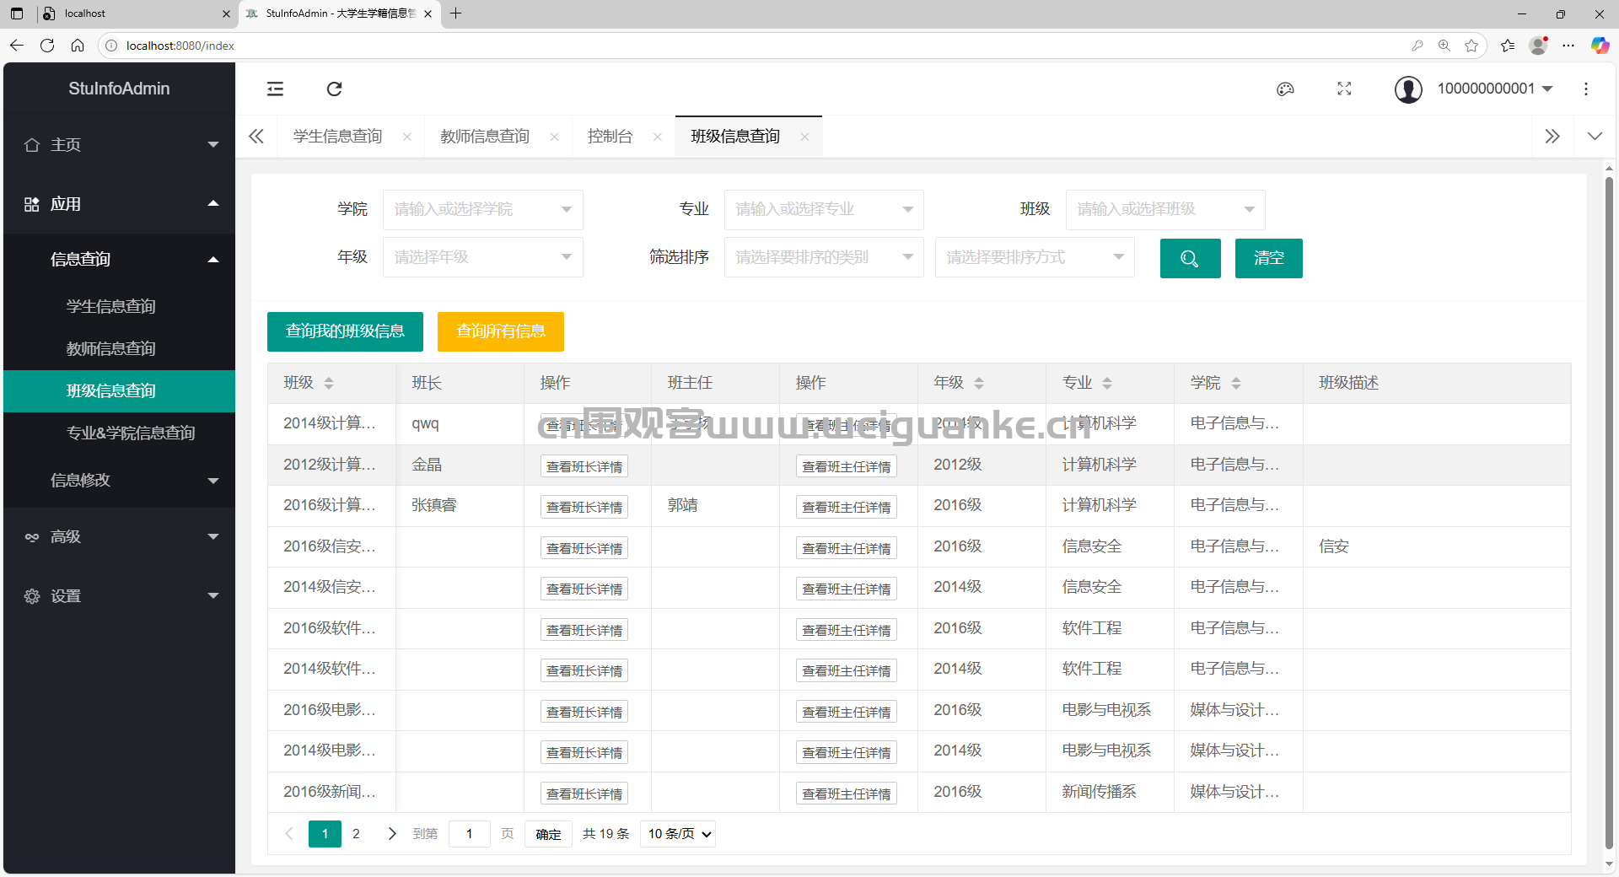
Task: View 班主任 details for 2016级信安 row
Action: [x=846, y=548]
